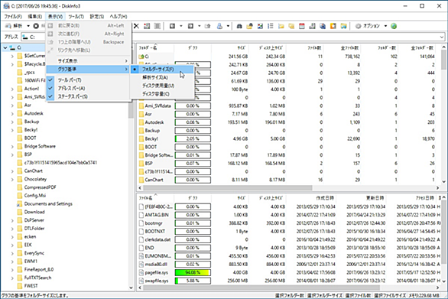Screen dimensions: 448x299
Task: Open dropdown arrow beside user icon
Action: point(228,26)
